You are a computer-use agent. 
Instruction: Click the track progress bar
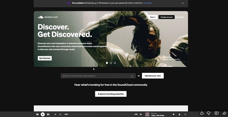(x=101, y=114)
